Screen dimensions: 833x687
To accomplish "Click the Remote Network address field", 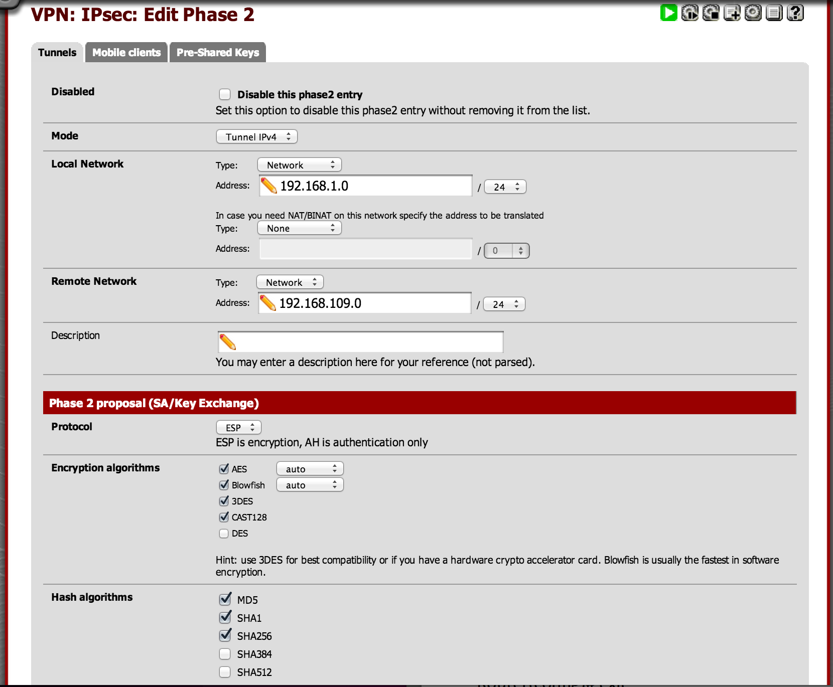I will 371,303.
